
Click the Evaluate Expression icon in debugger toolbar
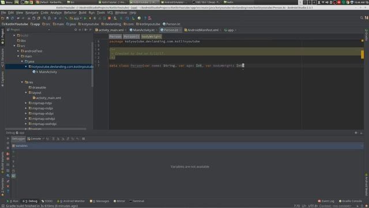coord(83,139)
